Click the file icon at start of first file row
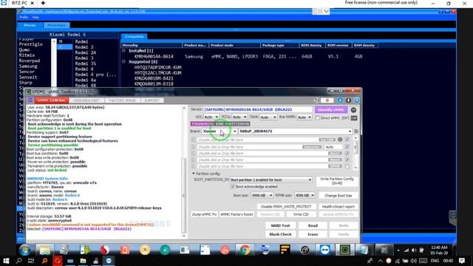Image resolution: width=473 pixels, height=266 pixels. 194,140
